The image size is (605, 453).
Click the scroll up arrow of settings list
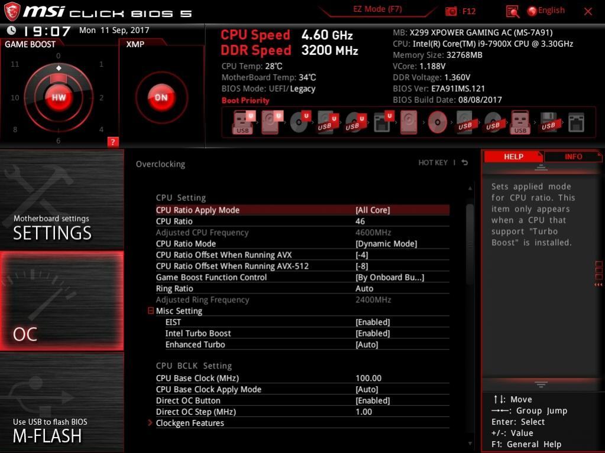point(470,188)
